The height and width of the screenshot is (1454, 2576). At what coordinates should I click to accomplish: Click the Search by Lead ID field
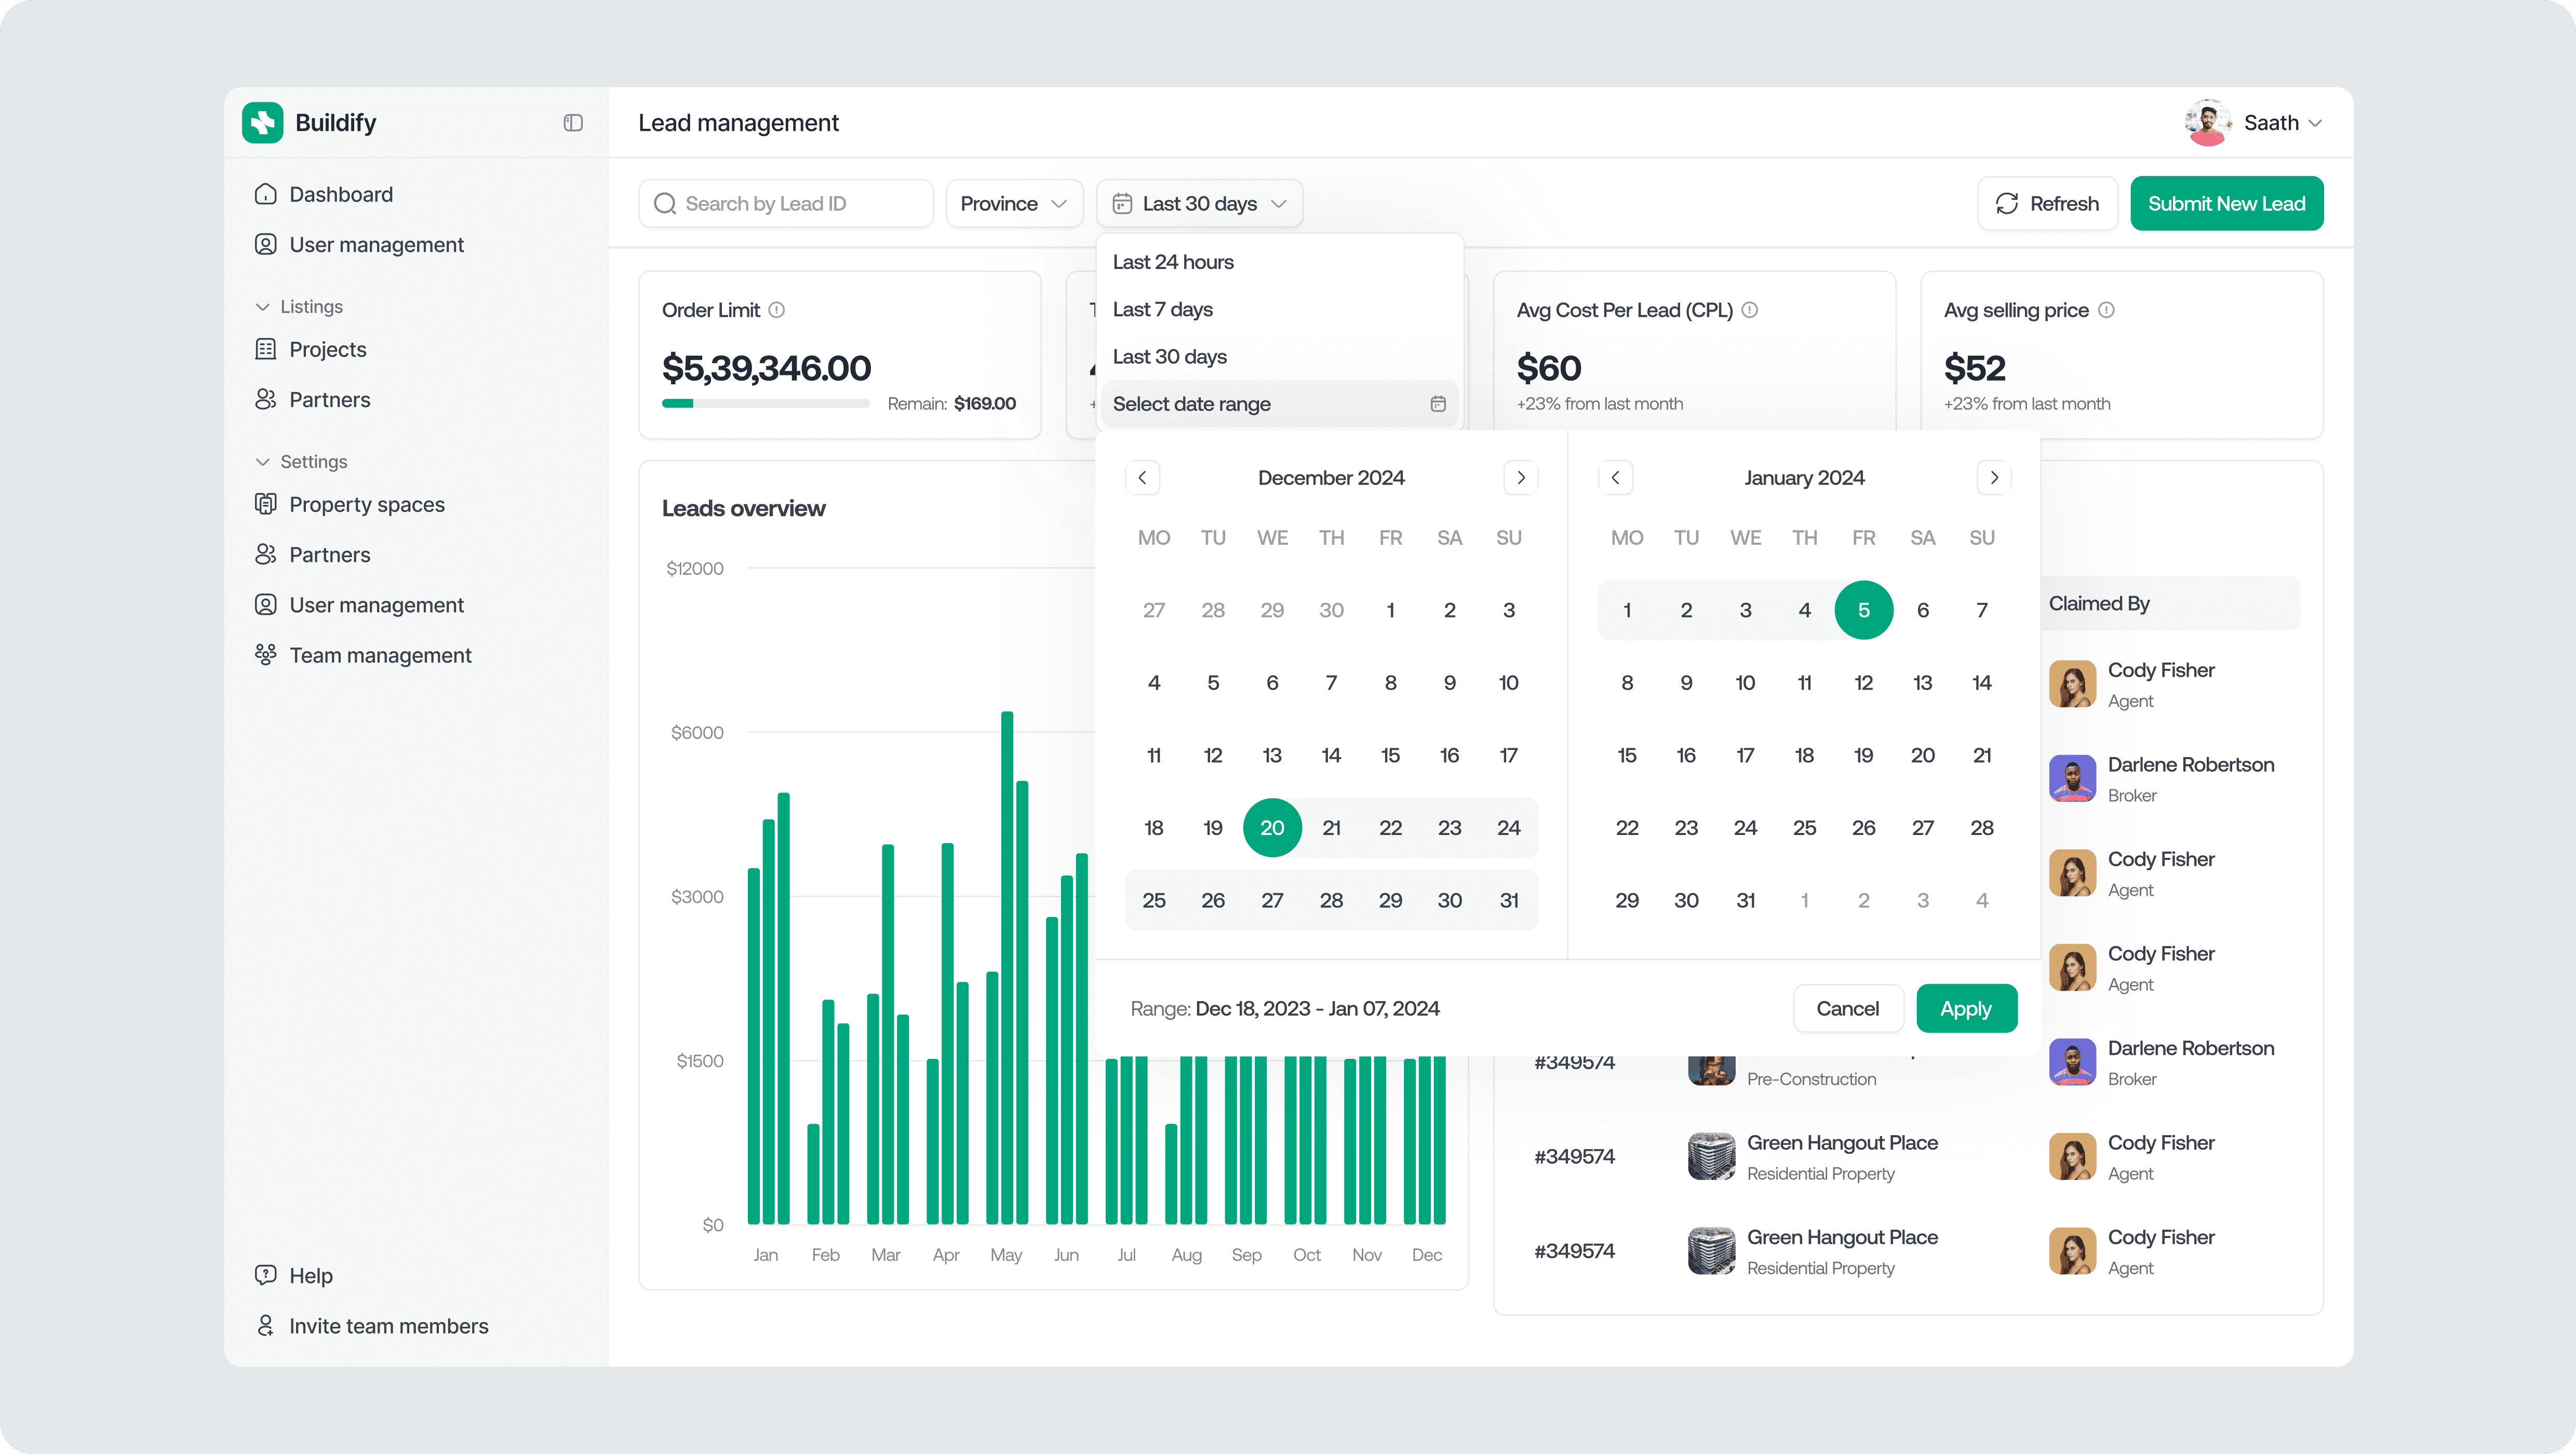786,203
